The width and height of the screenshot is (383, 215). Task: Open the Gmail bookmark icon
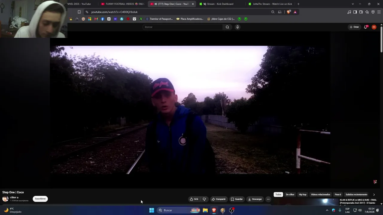click(x=96, y=19)
